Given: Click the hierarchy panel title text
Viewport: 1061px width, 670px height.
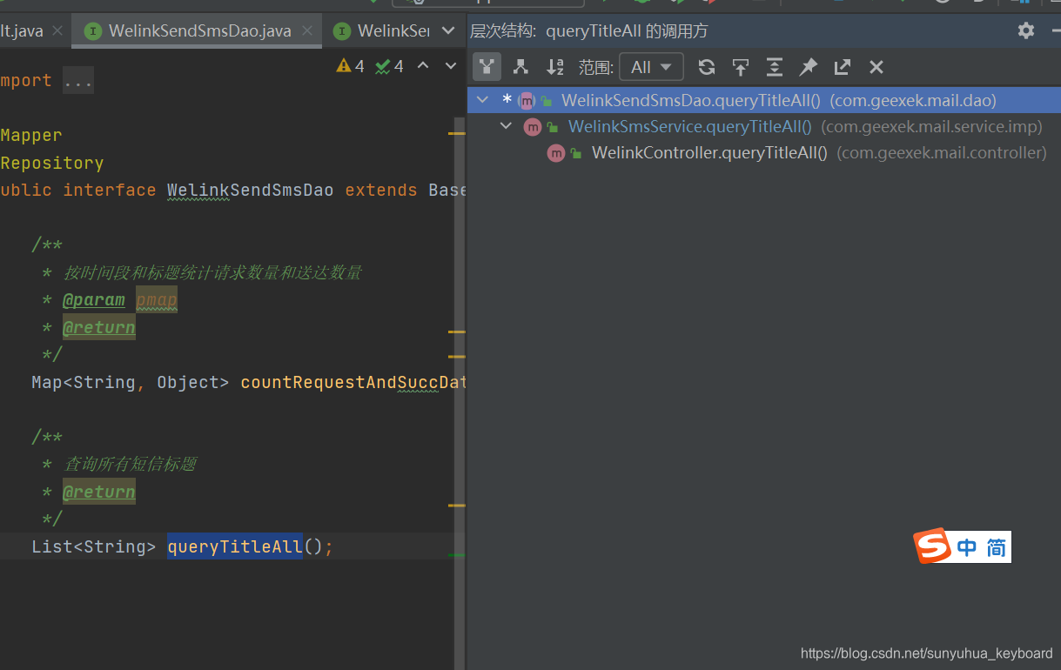Looking at the screenshot, I should [x=589, y=31].
